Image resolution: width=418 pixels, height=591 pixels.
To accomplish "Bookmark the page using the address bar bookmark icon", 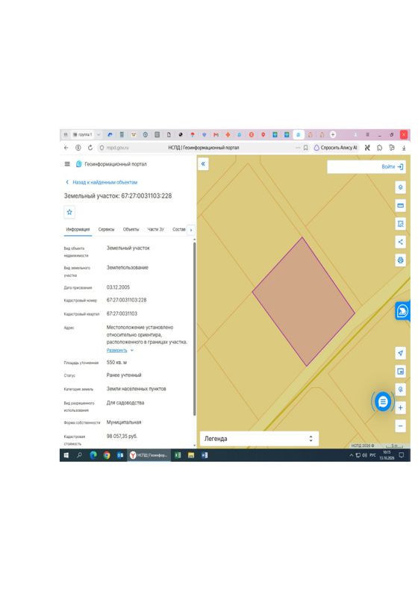I will [x=306, y=148].
